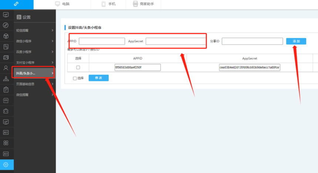
Task: Click the APPID column header
Action: 138,58
